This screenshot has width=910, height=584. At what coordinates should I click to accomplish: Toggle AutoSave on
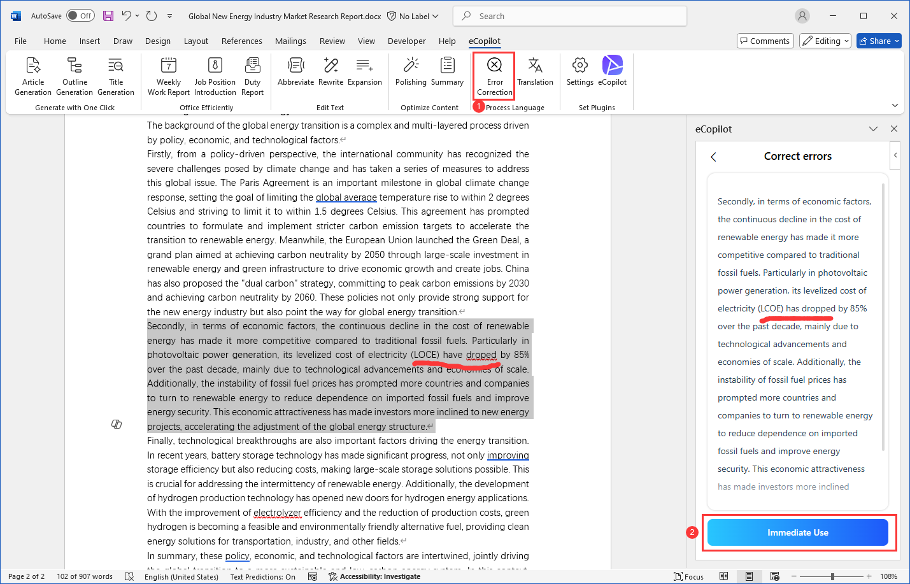(x=80, y=15)
